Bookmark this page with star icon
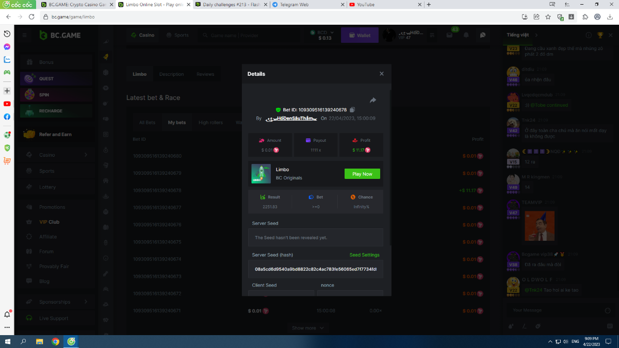619x348 pixels. point(548,16)
